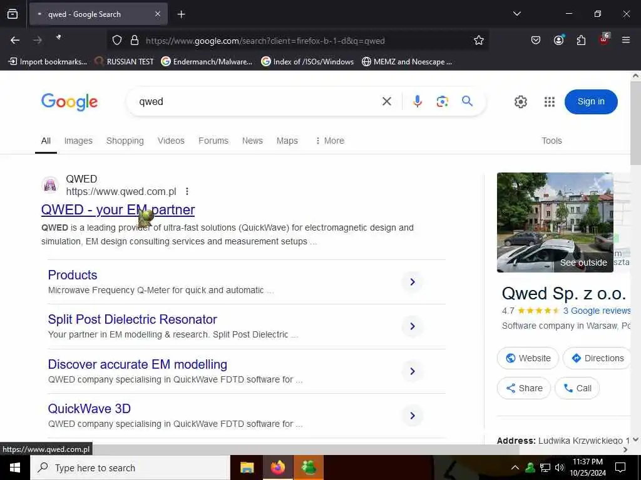Switch to the Forums tab
Image resolution: width=641 pixels, height=480 pixels.
213,141
